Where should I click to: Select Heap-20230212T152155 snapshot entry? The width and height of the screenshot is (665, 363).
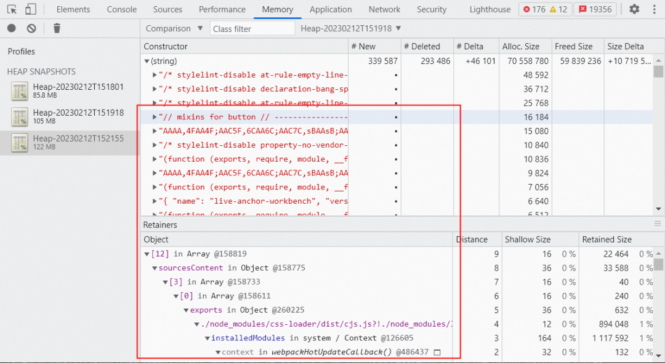pyautogui.click(x=70, y=143)
